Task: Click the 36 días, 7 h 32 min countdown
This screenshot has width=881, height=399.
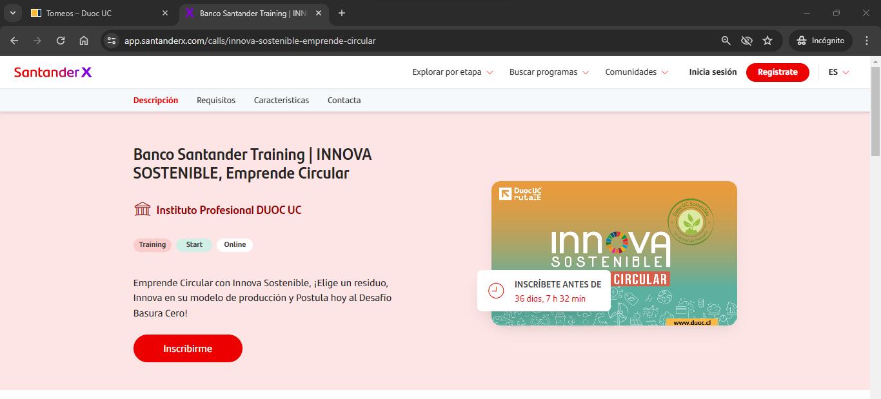Action: coord(549,299)
